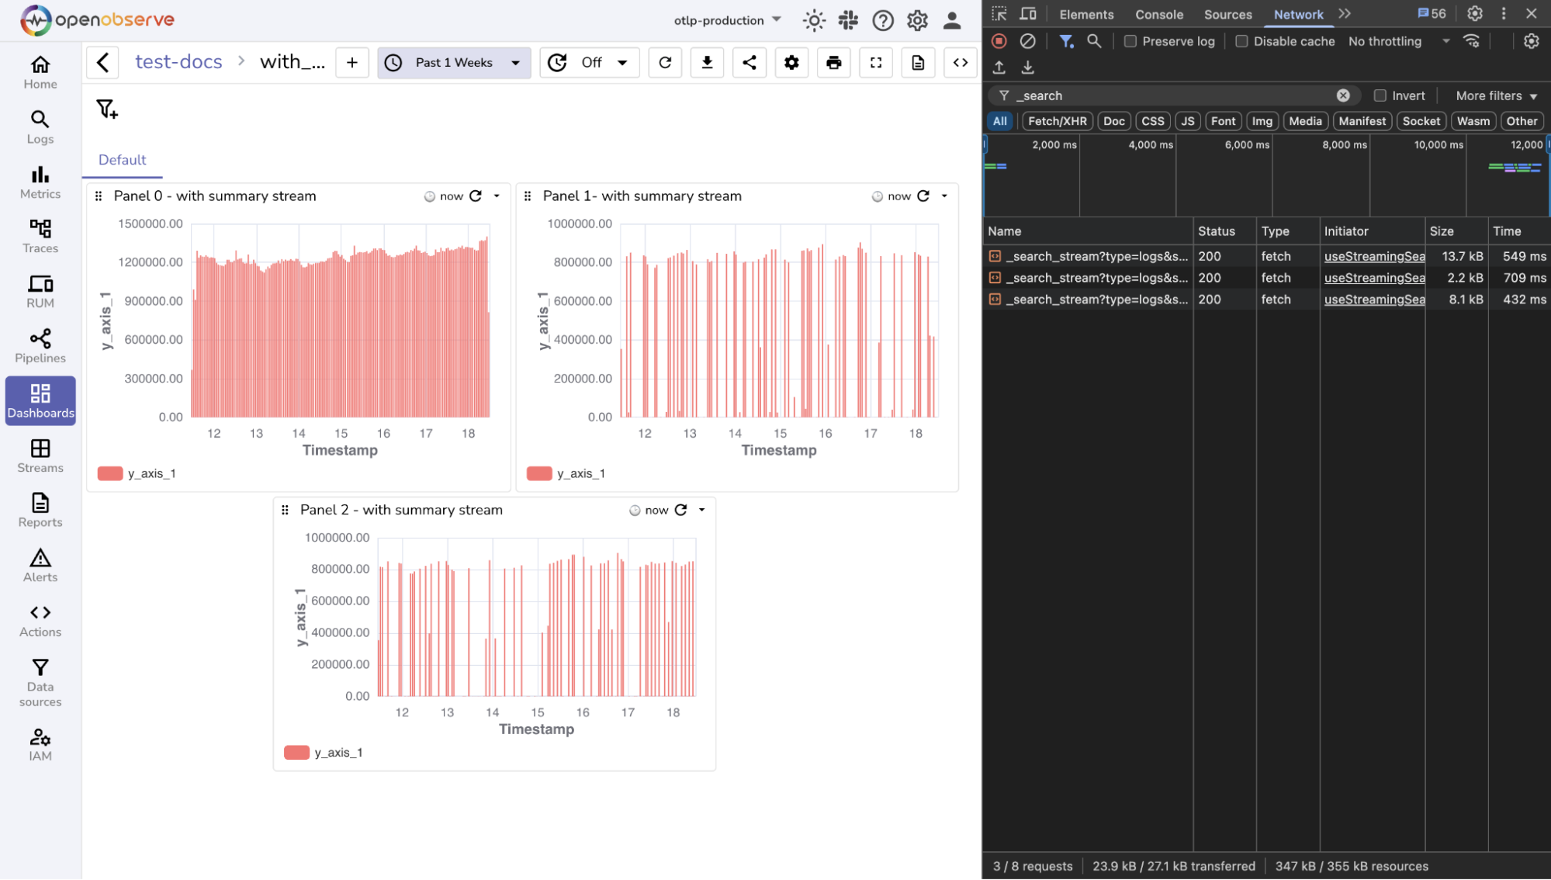Download the dashboard with the export icon
The width and height of the screenshot is (1551, 880).
707,63
